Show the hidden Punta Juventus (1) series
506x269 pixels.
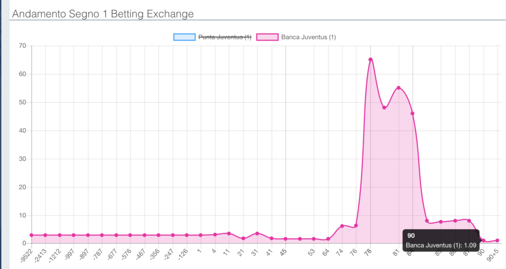225,37
